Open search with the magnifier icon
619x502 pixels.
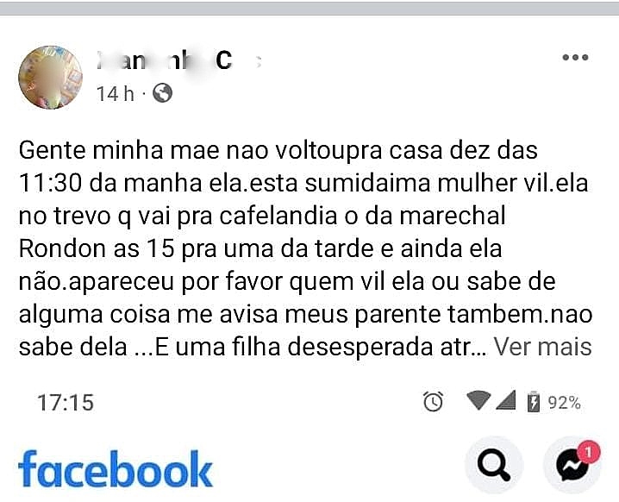[494, 467]
